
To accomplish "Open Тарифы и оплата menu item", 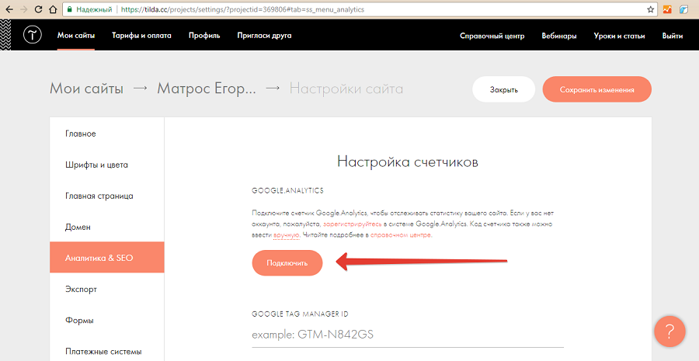I will click(141, 36).
